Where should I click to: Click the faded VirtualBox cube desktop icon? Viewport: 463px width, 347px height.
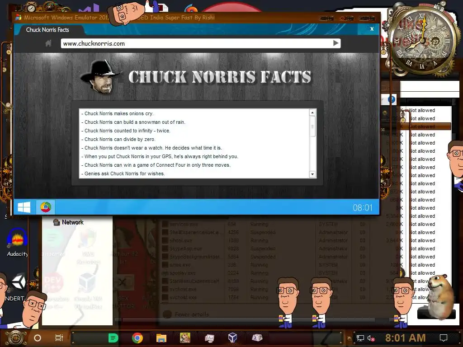pyautogui.click(x=87, y=283)
